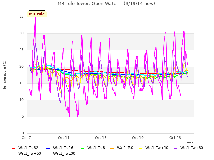Click the 0 y-axis tick label

tap(23, 133)
